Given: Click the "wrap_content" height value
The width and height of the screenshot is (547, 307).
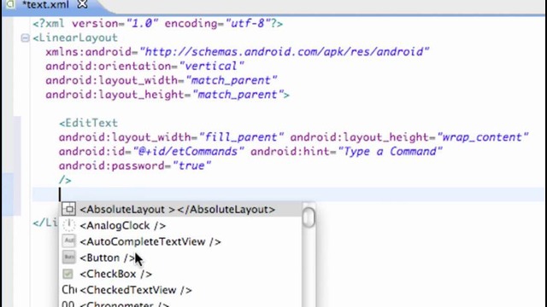Looking at the screenshot, I should tap(483, 137).
